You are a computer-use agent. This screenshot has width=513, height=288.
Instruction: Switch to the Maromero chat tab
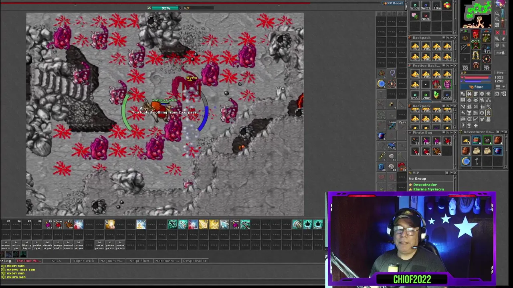tap(167, 261)
